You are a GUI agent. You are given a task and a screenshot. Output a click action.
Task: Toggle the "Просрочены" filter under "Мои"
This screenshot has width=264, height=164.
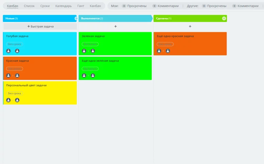pyautogui.click(x=134, y=6)
